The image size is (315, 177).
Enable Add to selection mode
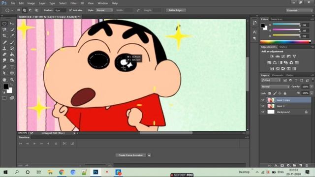tap(25, 10)
